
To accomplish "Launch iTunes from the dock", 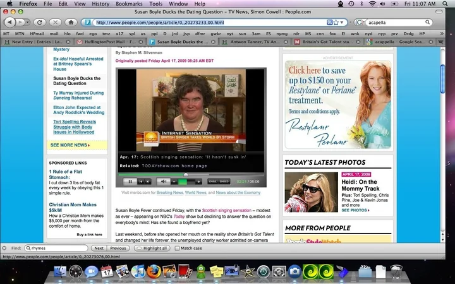I will 138,272.
